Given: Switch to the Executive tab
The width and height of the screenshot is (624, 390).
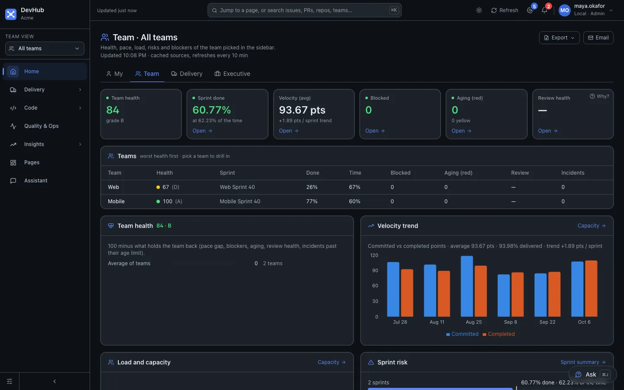Looking at the screenshot, I should pos(232,74).
